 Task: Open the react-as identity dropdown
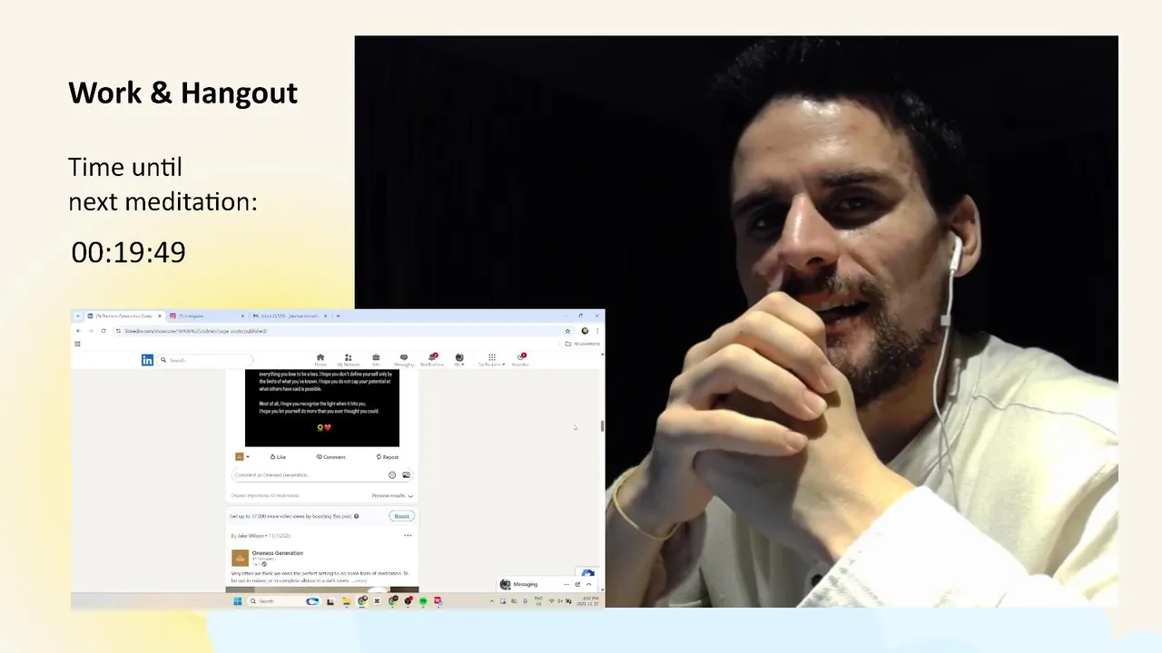pos(242,457)
